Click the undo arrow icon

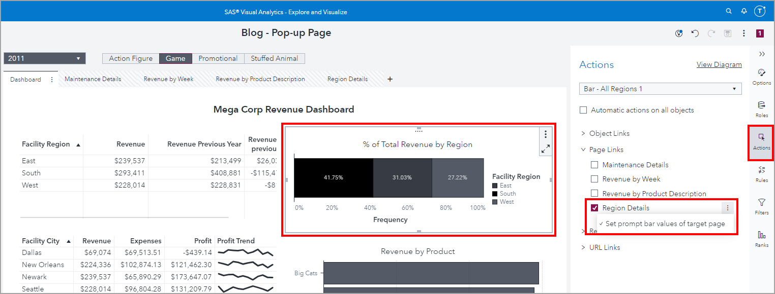695,33
